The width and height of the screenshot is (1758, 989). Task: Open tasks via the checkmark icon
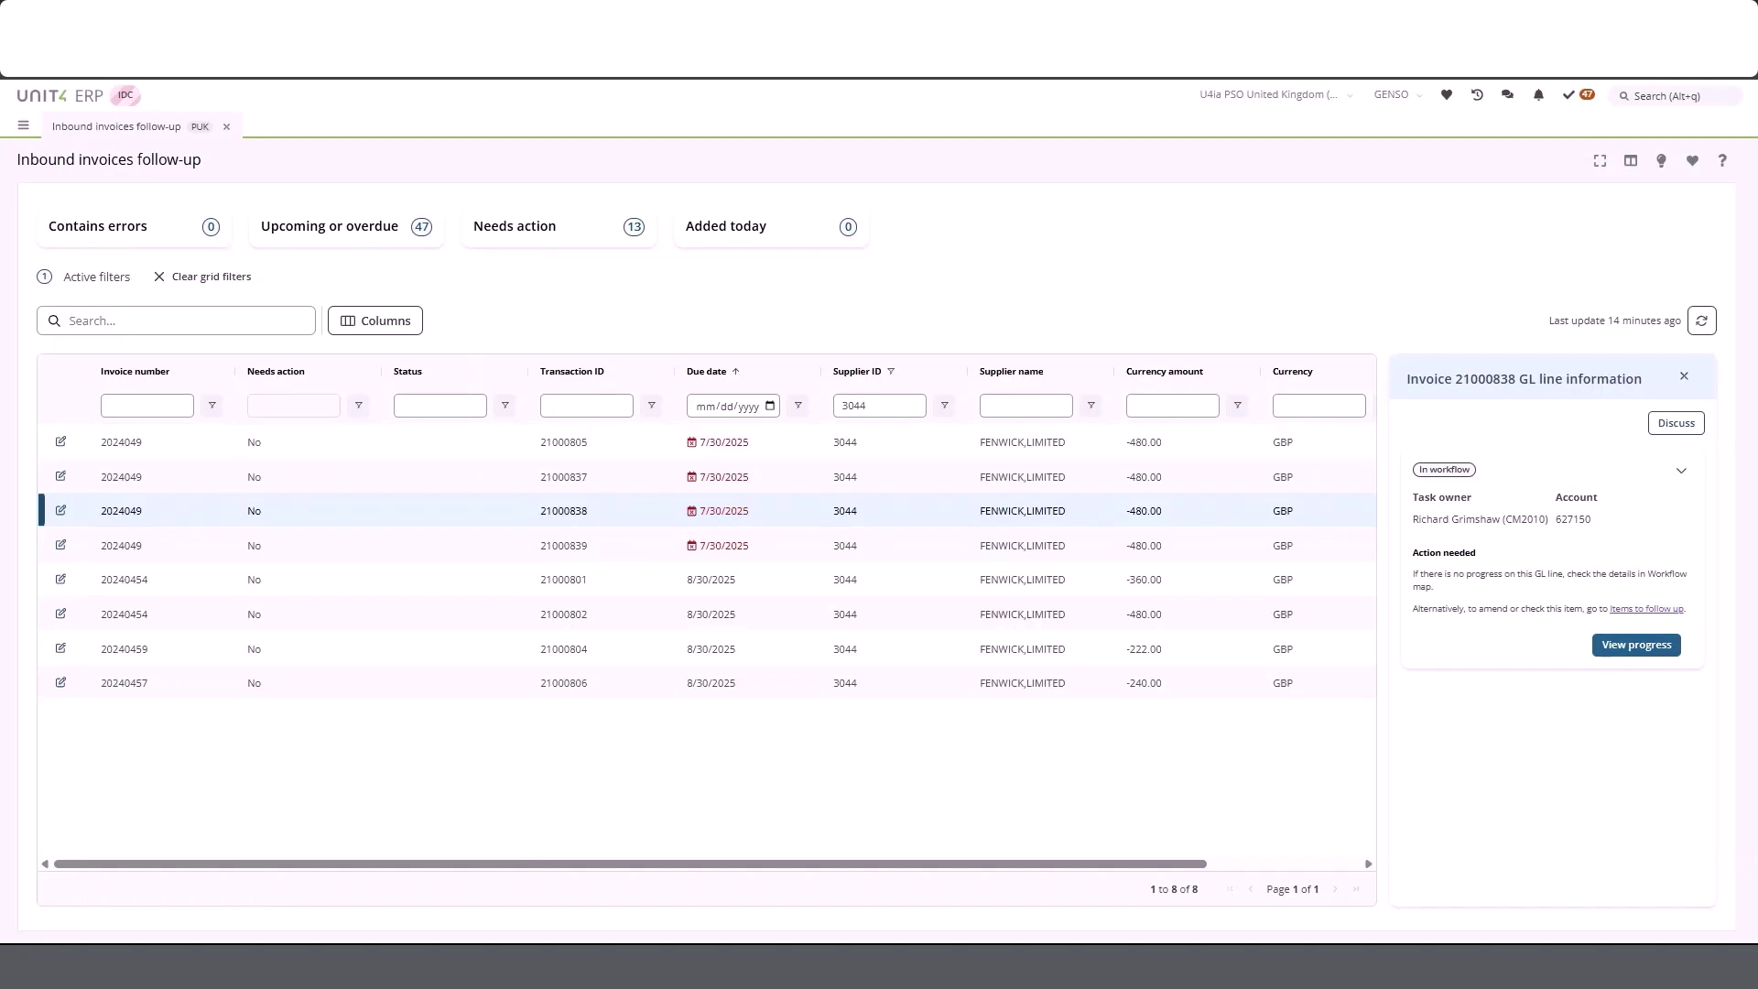[x=1568, y=94]
